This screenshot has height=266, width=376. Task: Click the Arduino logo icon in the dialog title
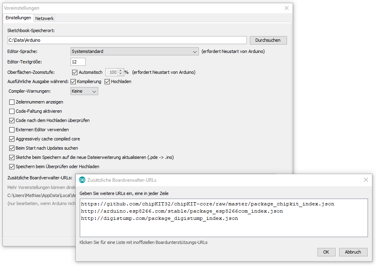[x=82, y=180]
